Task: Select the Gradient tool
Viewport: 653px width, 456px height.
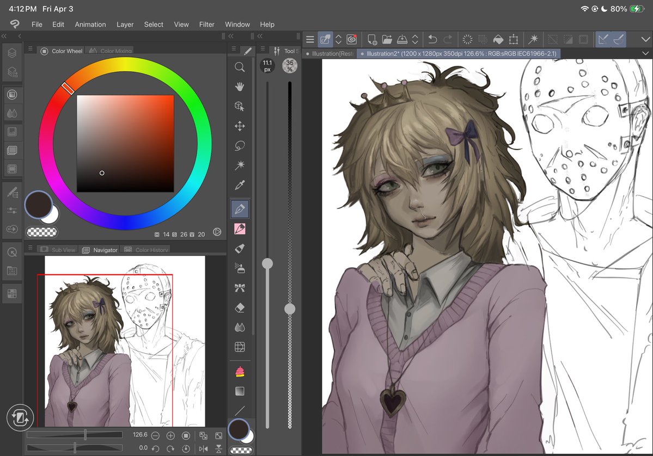Action: pyautogui.click(x=240, y=391)
